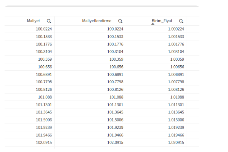
Task: Sort by the Maliyetlendirme column header
Action: (97, 21)
